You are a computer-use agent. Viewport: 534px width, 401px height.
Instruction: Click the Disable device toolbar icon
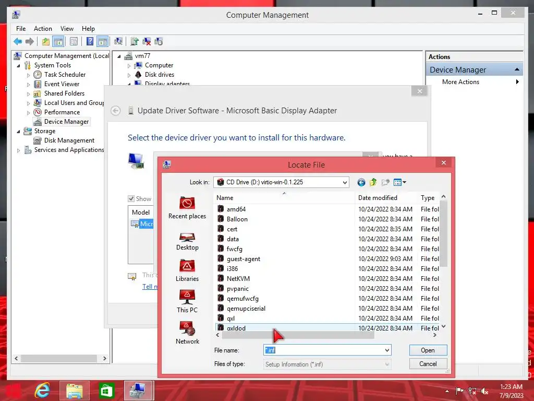coord(159,42)
